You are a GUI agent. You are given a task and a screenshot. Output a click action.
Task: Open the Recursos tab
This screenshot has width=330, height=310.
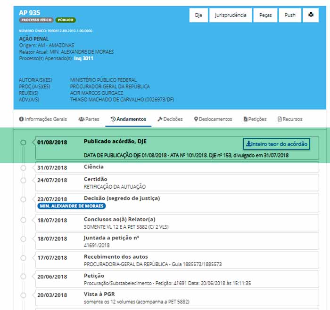290,119
